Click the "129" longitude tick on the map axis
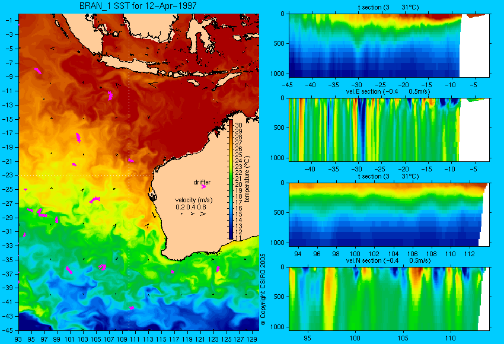This screenshot has height=344, width=504. tap(252, 339)
